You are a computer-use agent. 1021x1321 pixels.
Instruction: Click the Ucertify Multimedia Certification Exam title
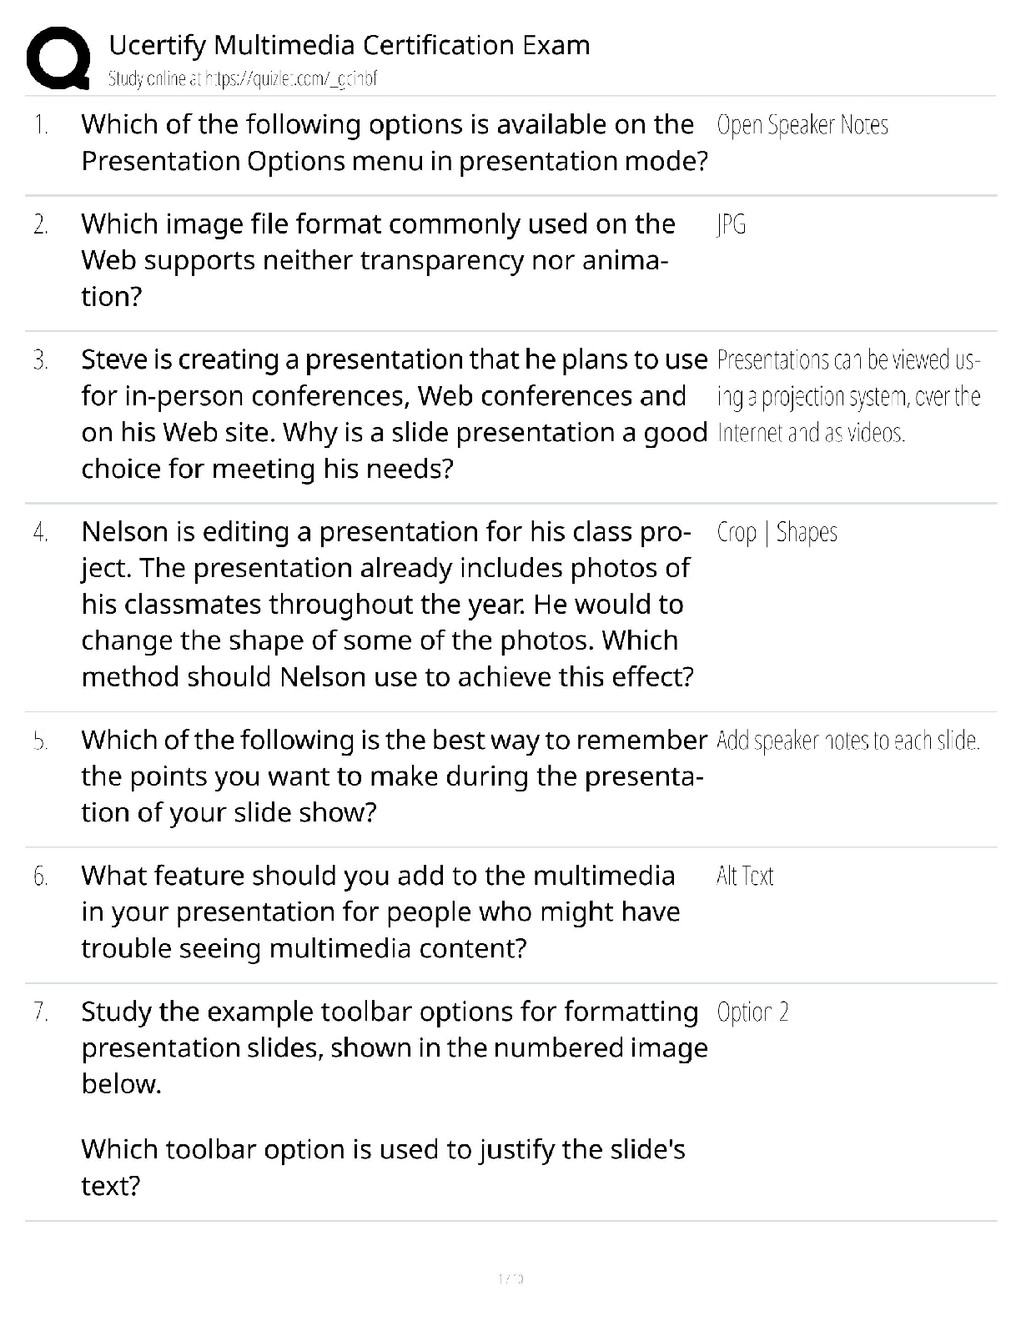pos(349,45)
